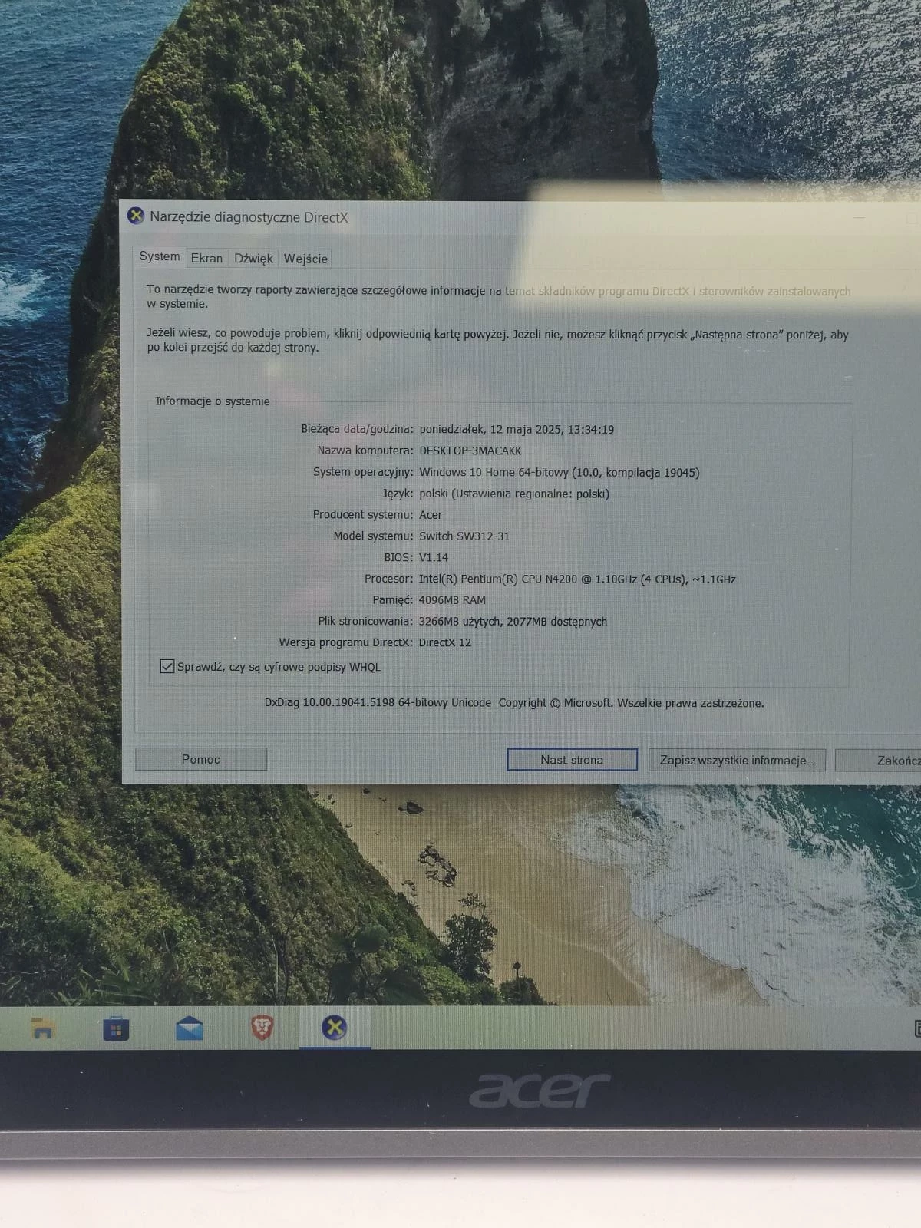Click the DxDiag icon in the taskbar
921x1228 pixels.
click(334, 1027)
